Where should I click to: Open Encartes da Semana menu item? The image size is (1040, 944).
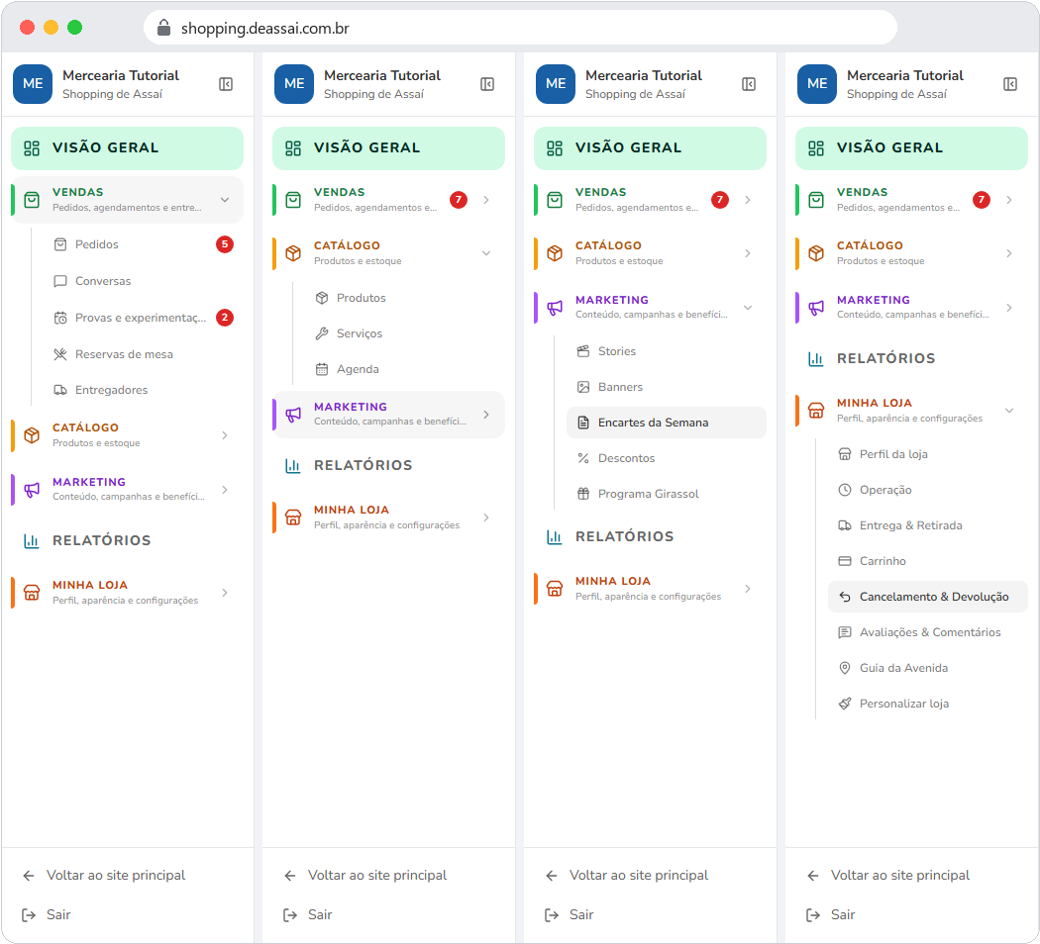coord(666,423)
